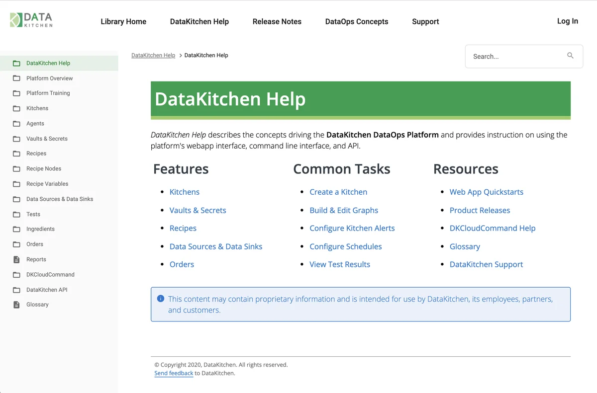
Task: Click the Send feedback link
Action: tap(174, 373)
